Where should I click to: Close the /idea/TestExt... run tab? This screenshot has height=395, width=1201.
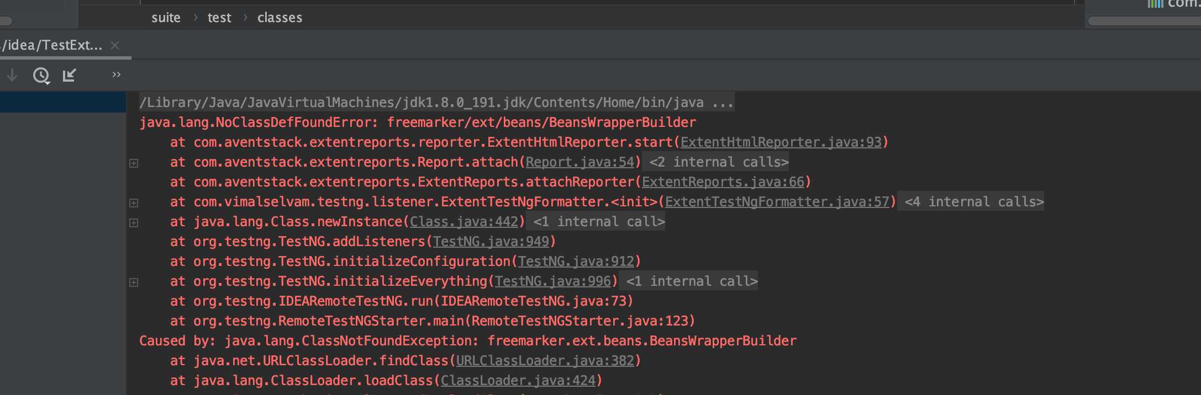[115, 45]
